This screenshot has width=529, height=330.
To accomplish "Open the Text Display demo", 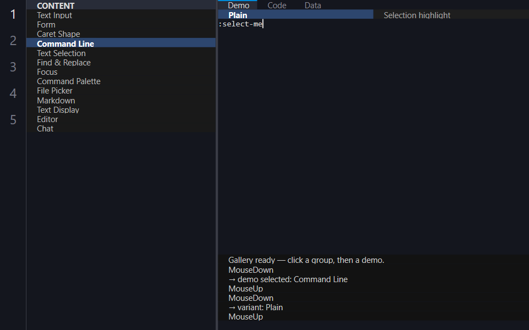I will 121,110.
